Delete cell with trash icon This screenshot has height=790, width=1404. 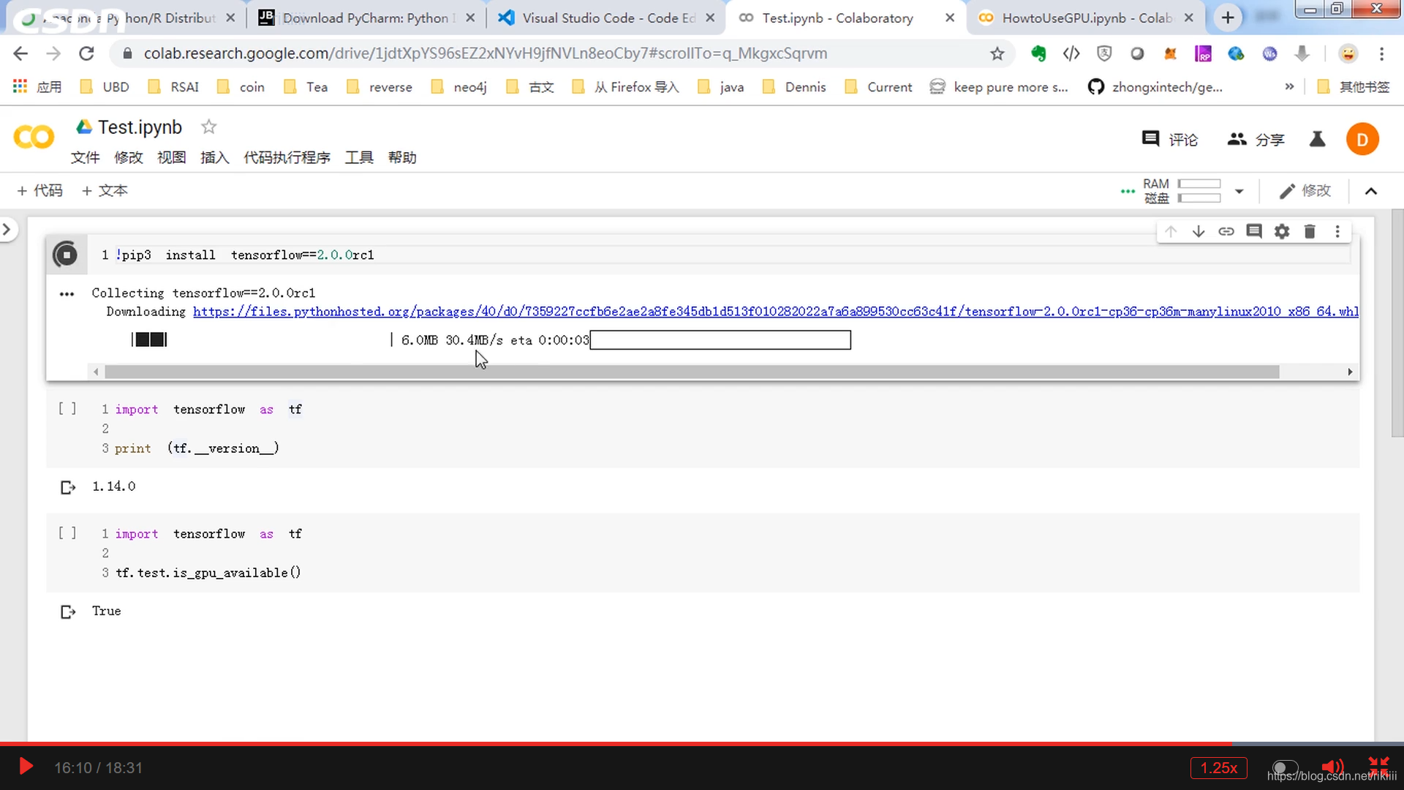point(1310,231)
